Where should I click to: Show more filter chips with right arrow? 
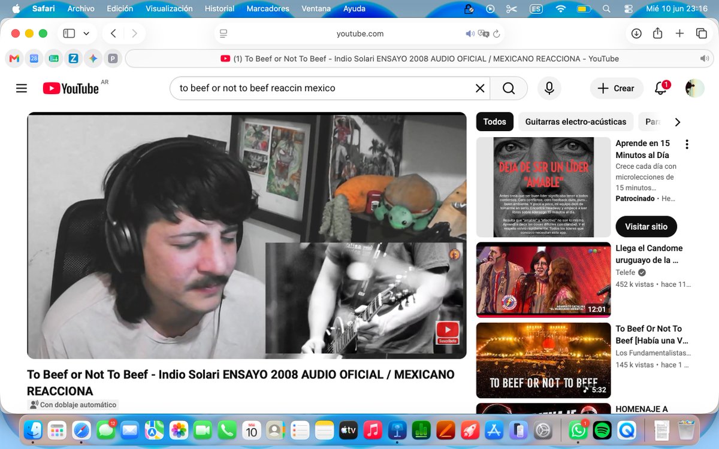click(x=678, y=122)
